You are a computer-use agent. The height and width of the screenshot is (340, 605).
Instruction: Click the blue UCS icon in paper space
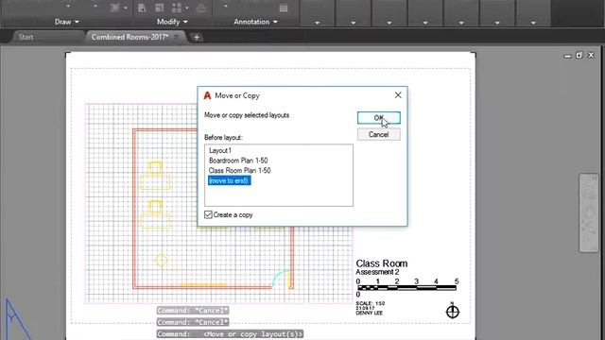[17, 319]
